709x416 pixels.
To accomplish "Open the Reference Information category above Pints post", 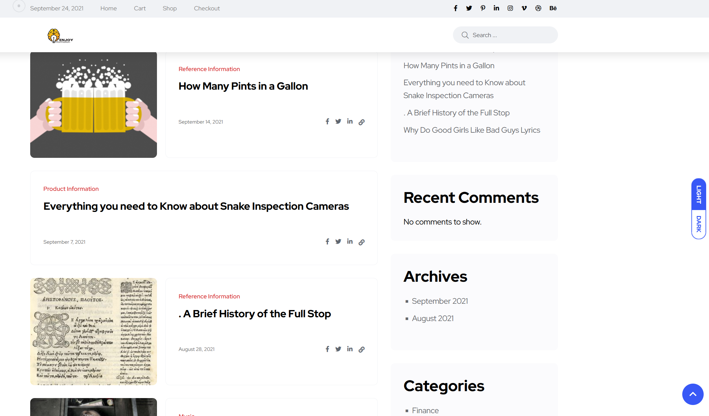I will pos(209,69).
